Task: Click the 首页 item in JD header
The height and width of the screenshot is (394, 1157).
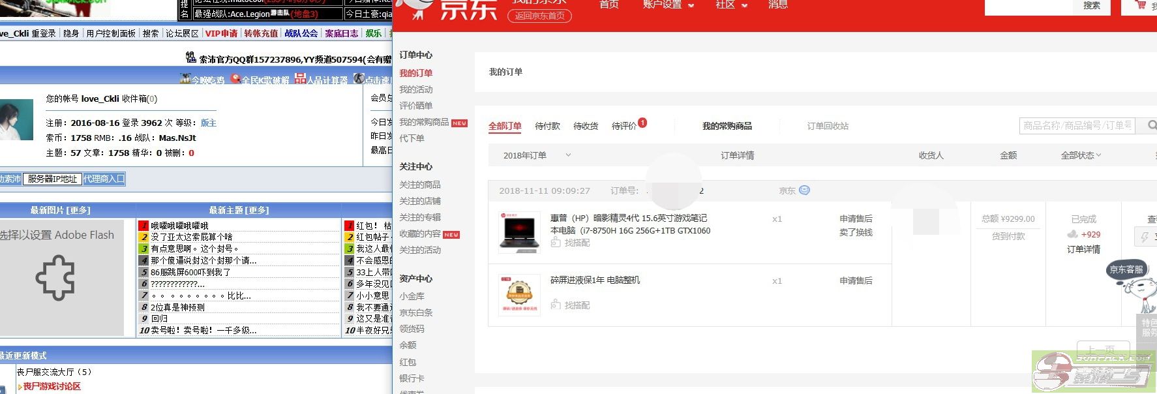Action: (609, 5)
